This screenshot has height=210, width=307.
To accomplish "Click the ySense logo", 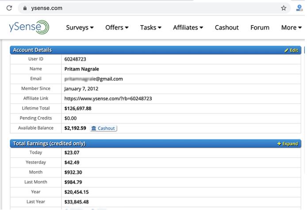I will click(29, 27).
